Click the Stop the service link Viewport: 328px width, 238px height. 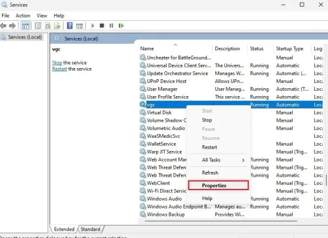tap(57, 63)
